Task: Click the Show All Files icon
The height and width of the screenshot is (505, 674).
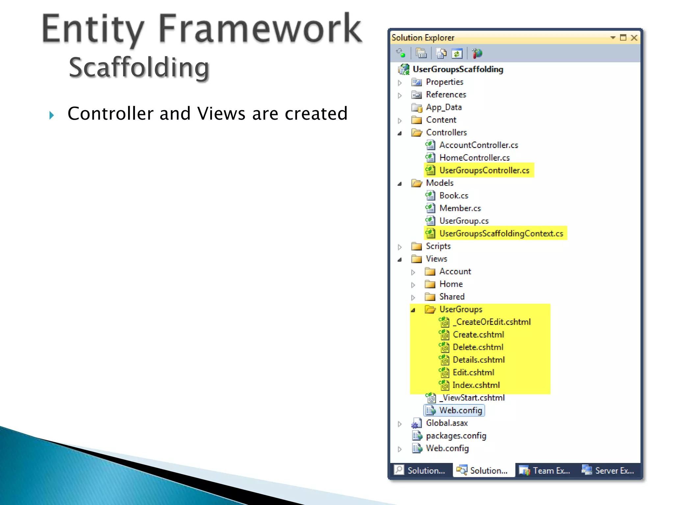Action: (x=441, y=53)
